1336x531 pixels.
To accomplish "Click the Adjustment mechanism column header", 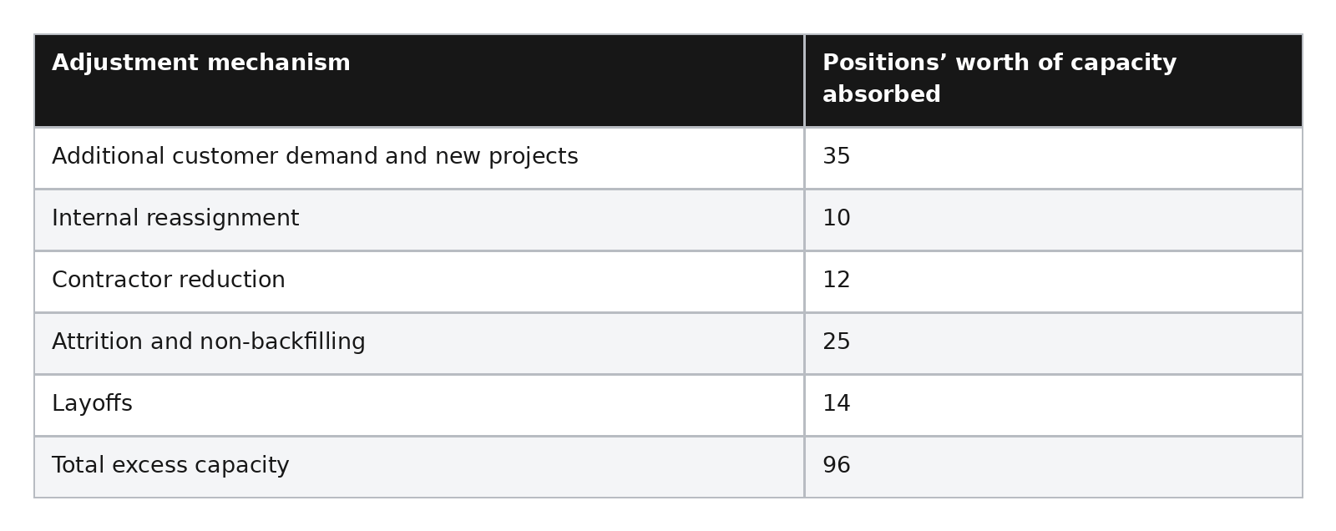I will (419, 81).
